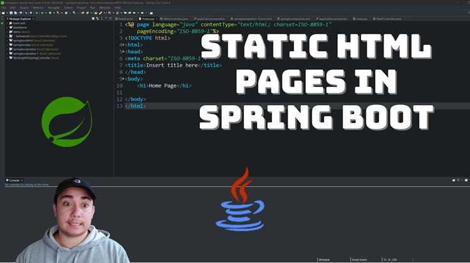470x263 pixels.
Task: Click the Save icon in the toolbar
Action: (11, 13)
